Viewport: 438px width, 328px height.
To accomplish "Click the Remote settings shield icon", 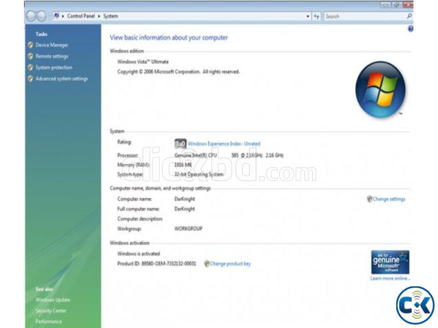I will point(30,56).
